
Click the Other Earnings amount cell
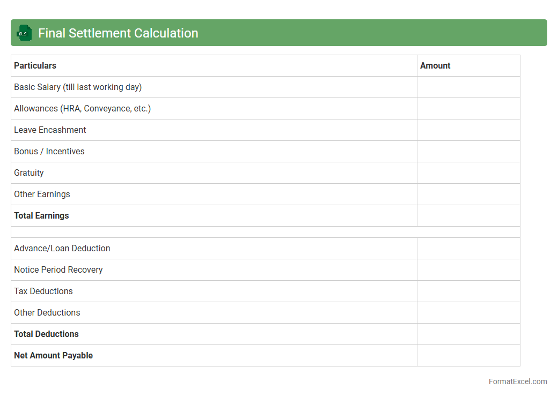pyautogui.click(x=468, y=194)
